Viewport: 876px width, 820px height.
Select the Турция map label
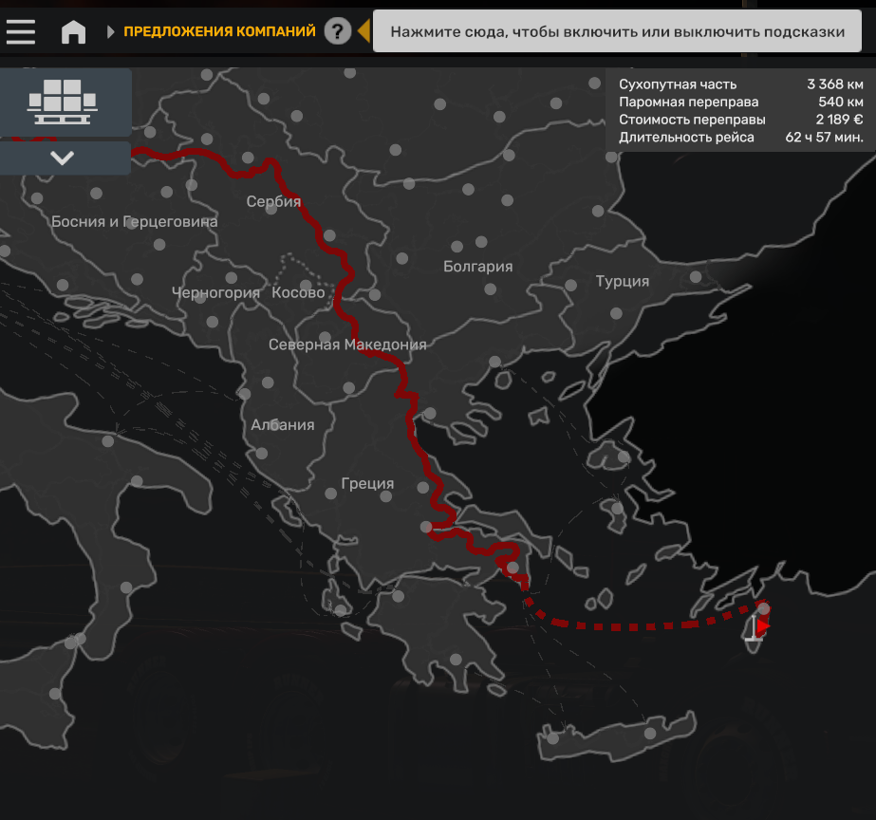(623, 281)
